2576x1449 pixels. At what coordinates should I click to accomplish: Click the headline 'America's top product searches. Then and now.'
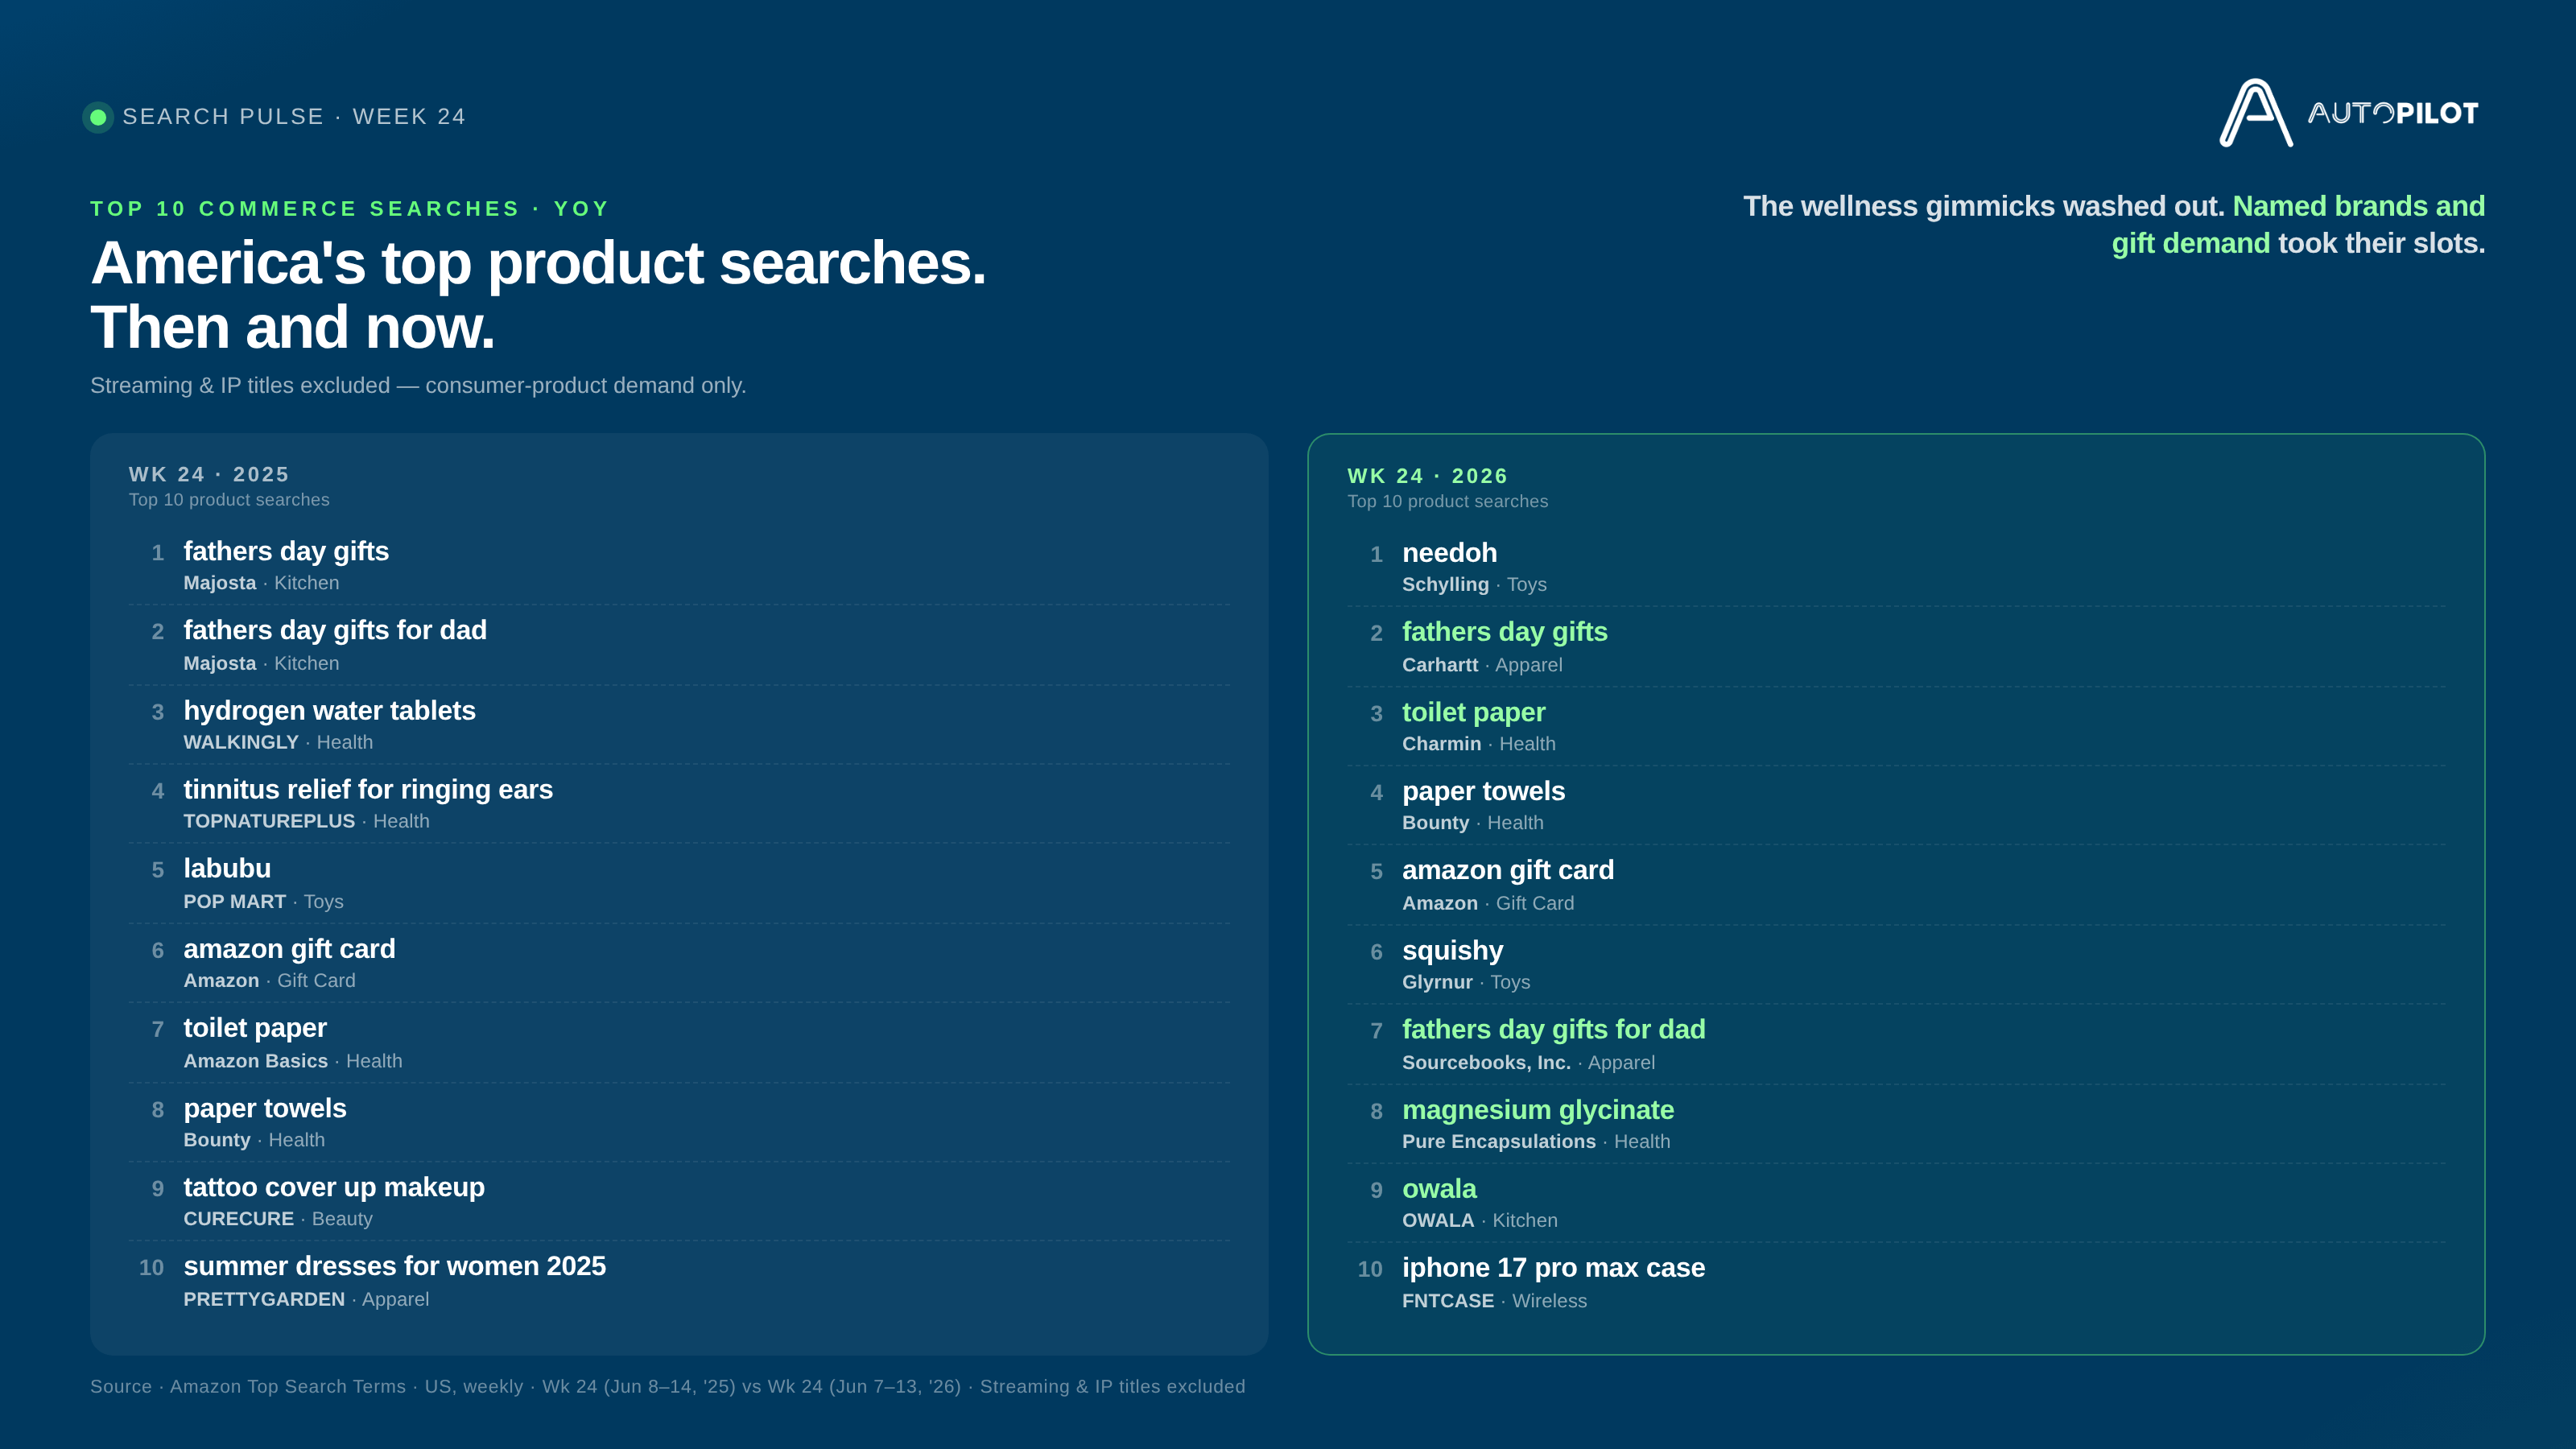(x=538, y=294)
